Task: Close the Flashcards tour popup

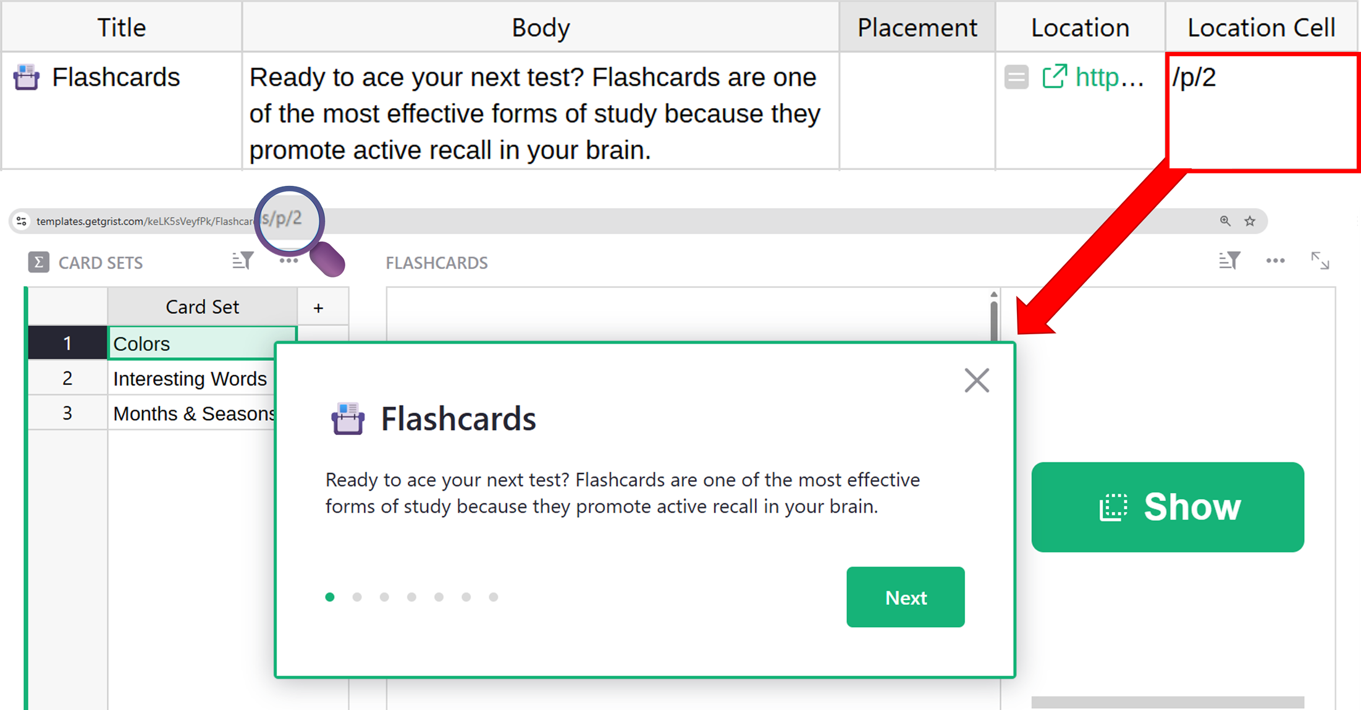Action: tap(976, 381)
